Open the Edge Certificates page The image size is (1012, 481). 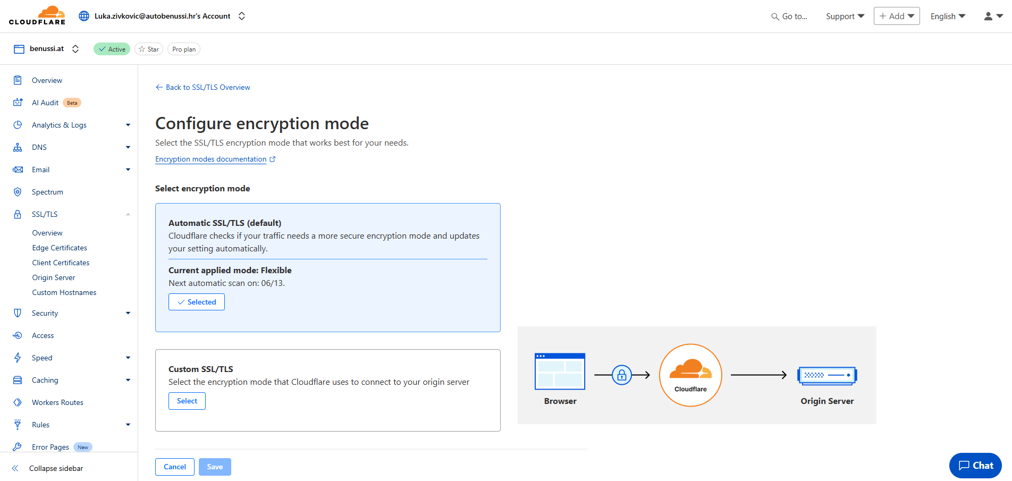coord(60,248)
